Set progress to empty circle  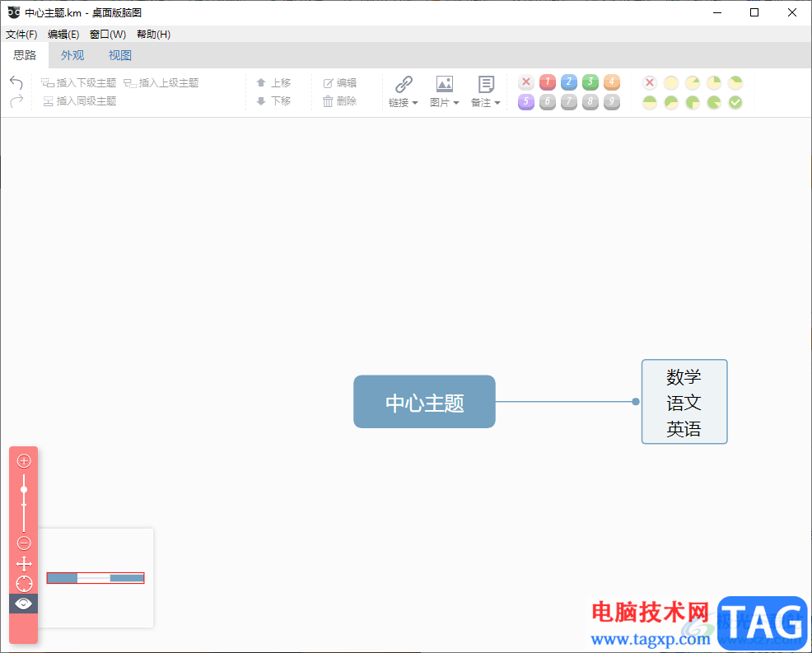(671, 82)
